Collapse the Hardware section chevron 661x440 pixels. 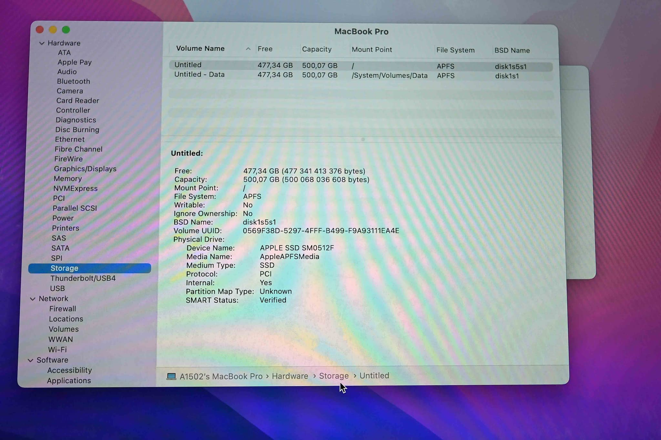coord(42,43)
